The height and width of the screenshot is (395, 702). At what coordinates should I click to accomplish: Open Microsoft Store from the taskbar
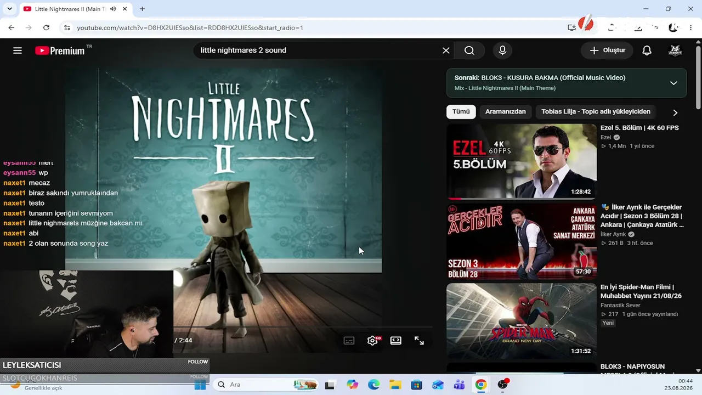click(x=416, y=385)
